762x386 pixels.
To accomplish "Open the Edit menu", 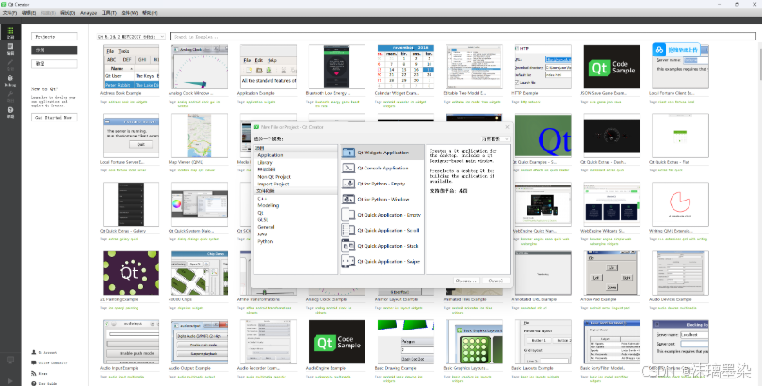I will [28, 13].
